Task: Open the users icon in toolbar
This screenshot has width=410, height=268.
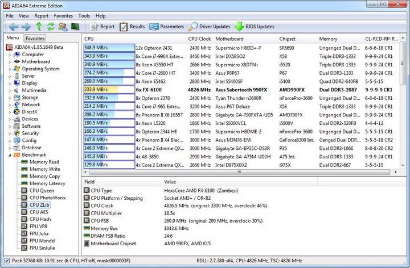Action: [x=63, y=27]
